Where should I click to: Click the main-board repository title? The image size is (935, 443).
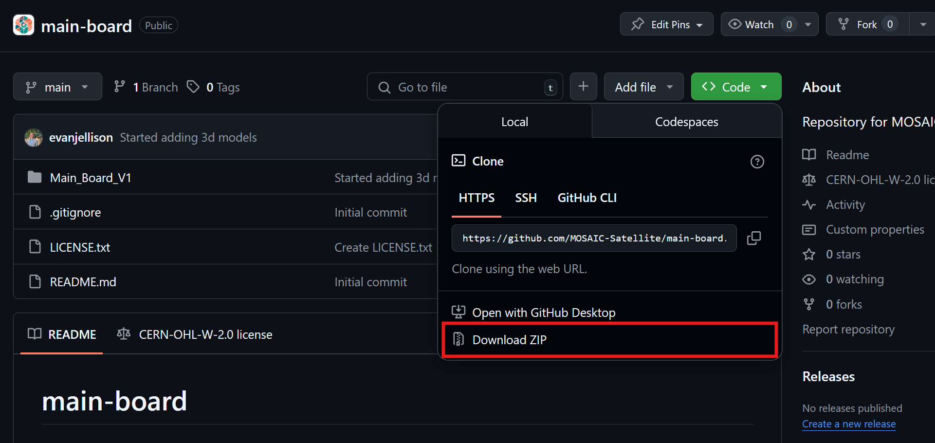tap(86, 26)
